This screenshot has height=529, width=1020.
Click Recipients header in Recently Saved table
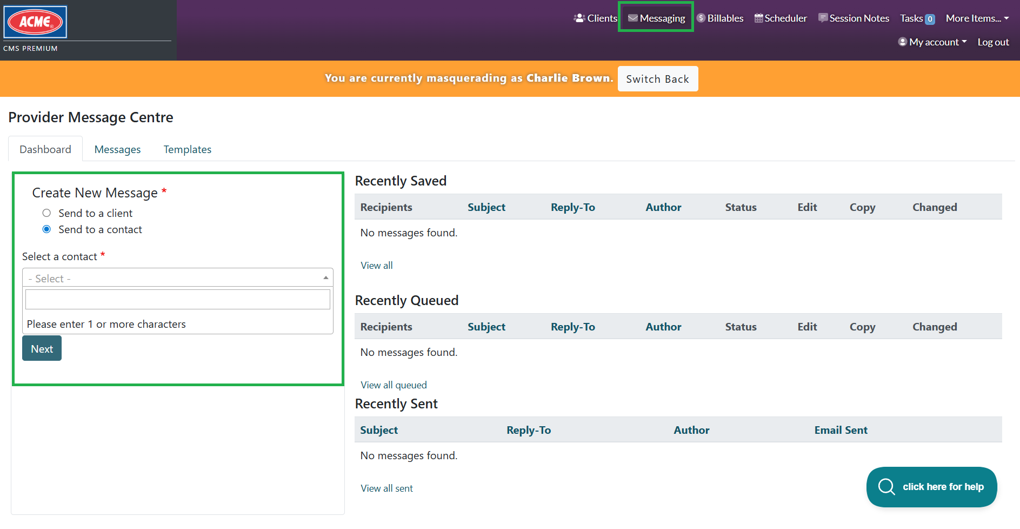tap(386, 207)
